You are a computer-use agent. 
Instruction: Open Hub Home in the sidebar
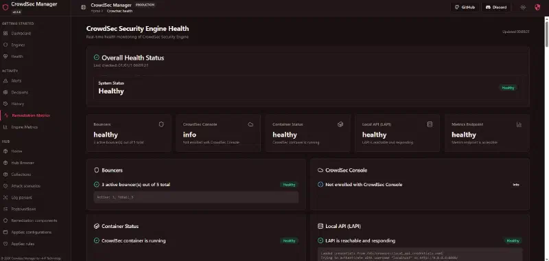tap(16, 151)
